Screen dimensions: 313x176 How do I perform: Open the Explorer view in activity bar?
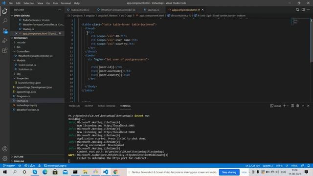point(5,11)
